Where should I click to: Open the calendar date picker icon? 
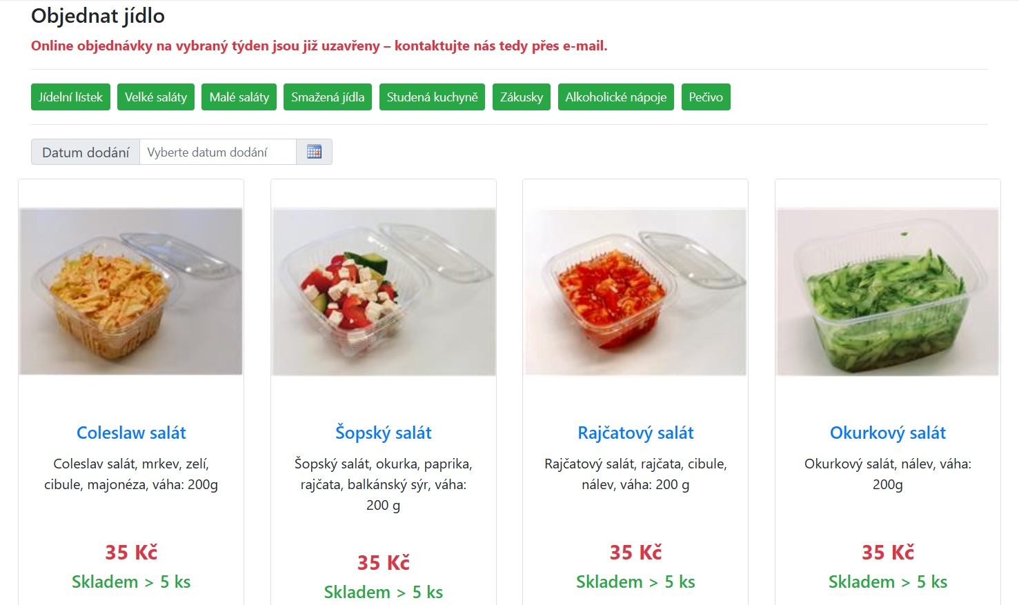coord(315,151)
